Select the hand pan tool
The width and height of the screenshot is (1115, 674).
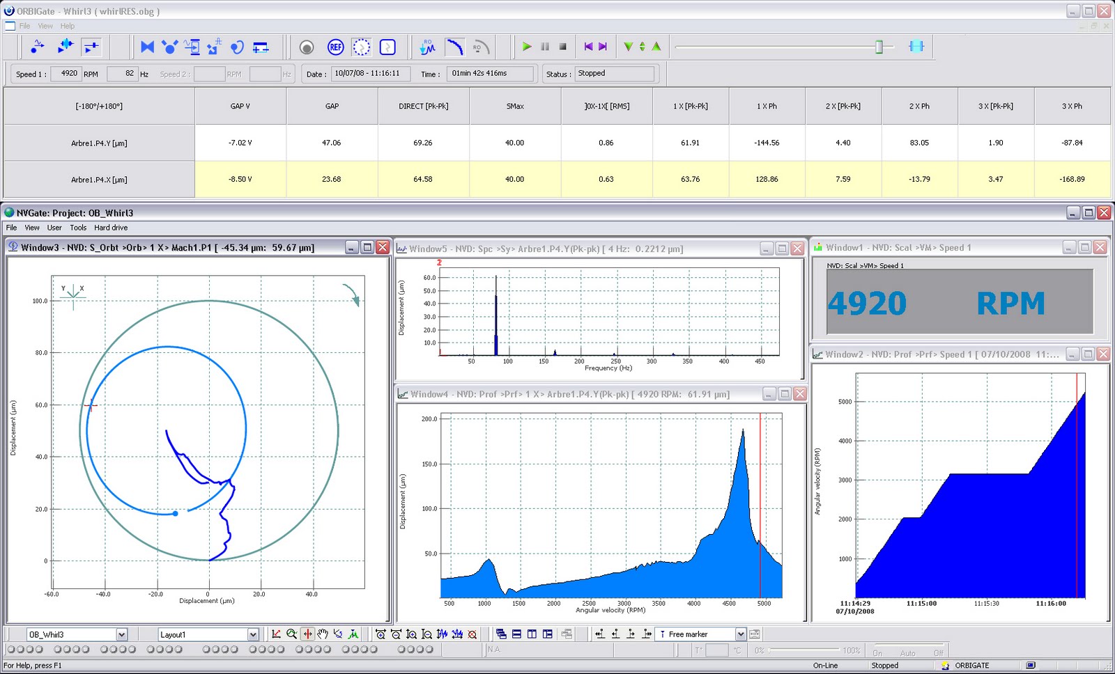point(323,634)
